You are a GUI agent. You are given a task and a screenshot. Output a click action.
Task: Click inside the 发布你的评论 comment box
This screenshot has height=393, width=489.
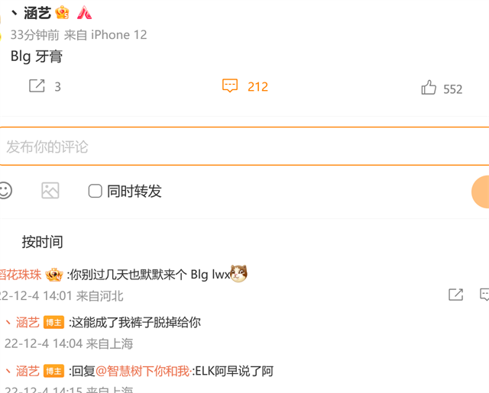click(244, 147)
